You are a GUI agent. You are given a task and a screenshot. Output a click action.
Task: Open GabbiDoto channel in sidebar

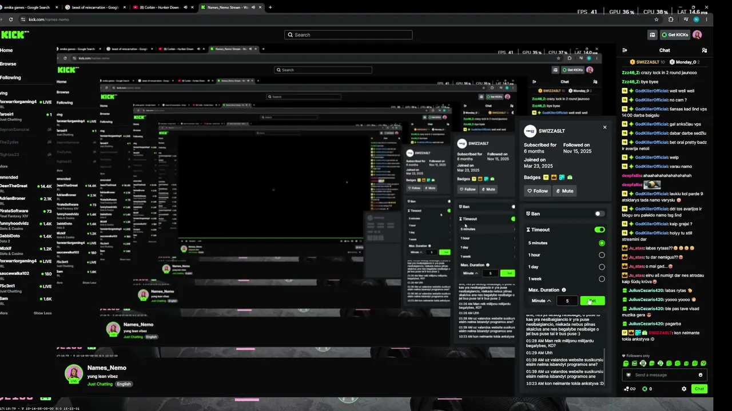pyautogui.click(x=26, y=237)
